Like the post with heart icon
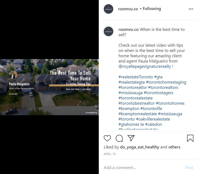 coord(107,138)
